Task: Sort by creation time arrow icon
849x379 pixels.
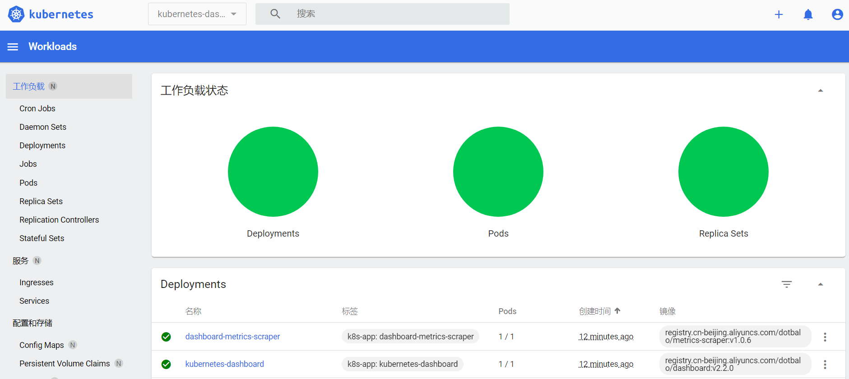Action: pyautogui.click(x=617, y=311)
